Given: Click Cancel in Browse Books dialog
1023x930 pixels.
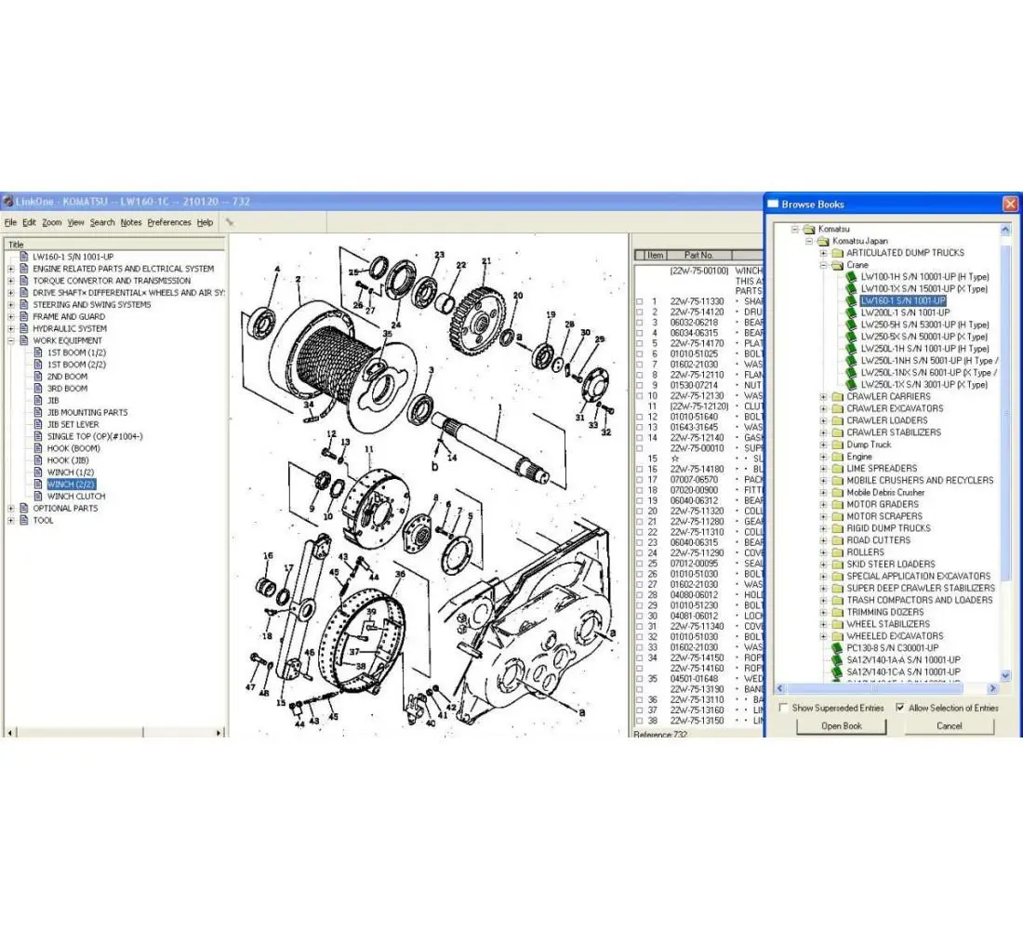Looking at the screenshot, I should pyautogui.click(x=950, y=726).
